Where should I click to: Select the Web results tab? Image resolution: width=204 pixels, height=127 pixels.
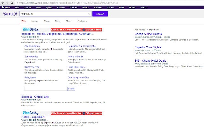tap(24, 21)
